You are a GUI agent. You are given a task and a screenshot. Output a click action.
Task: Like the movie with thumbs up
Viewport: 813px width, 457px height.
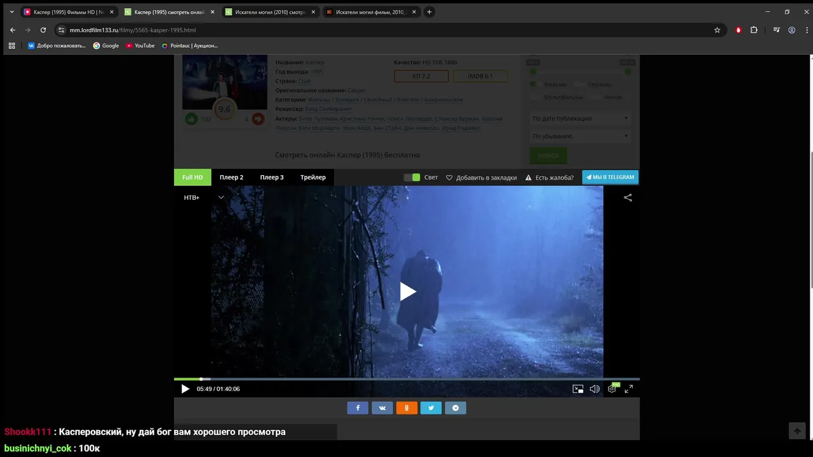pyautogui.click(x=191, y=119)
